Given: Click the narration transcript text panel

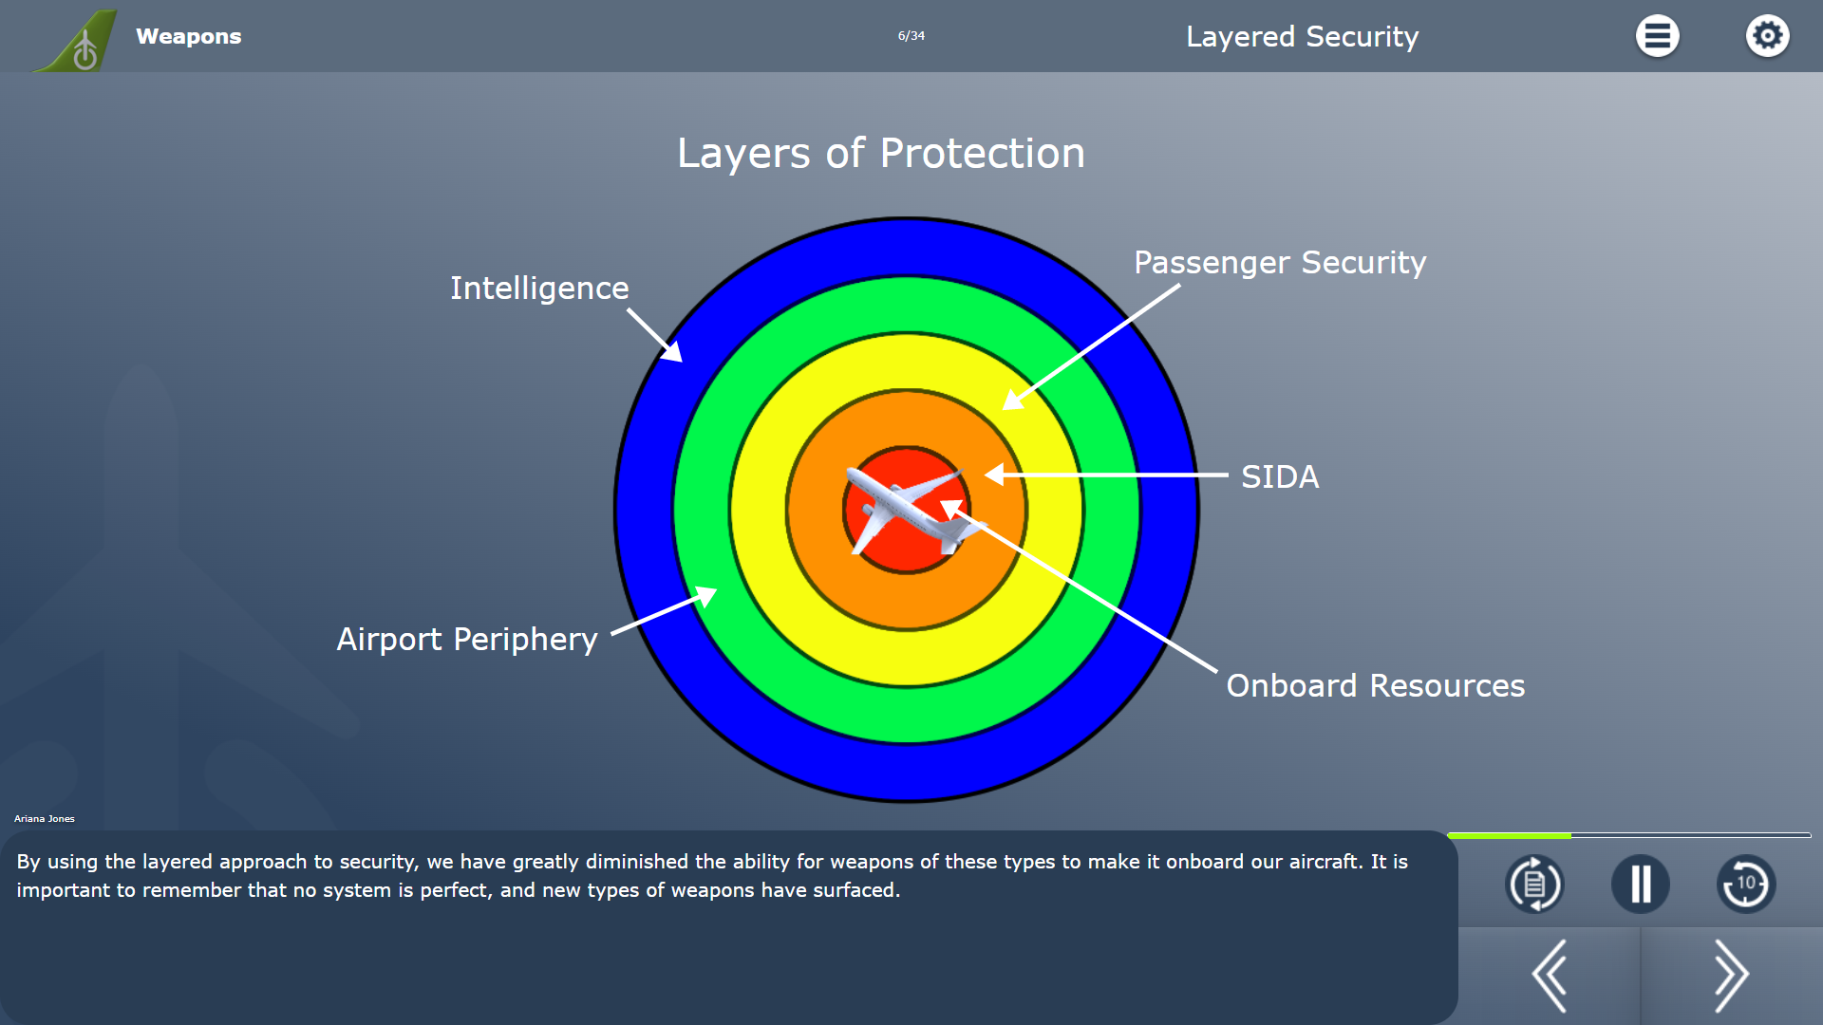Looking at the screenshot, I should (x=729, y=927).
